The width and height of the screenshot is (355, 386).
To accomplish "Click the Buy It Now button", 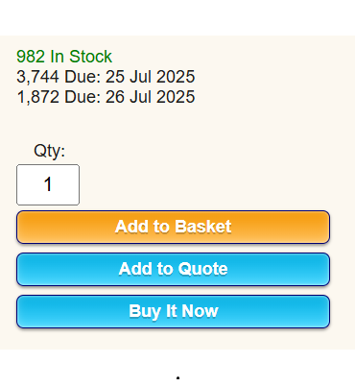I will coord(173,311).
